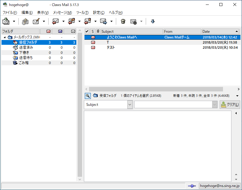The height and width of the screenshot is (190, 242).
Task: Select the テスト message
Action: [162, 47]
